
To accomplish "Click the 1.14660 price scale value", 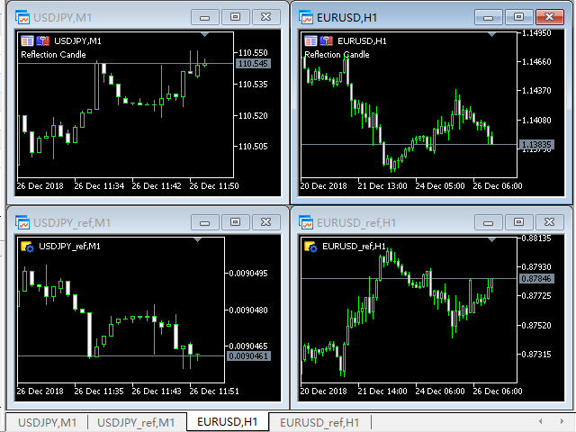I will pos(536,62).
